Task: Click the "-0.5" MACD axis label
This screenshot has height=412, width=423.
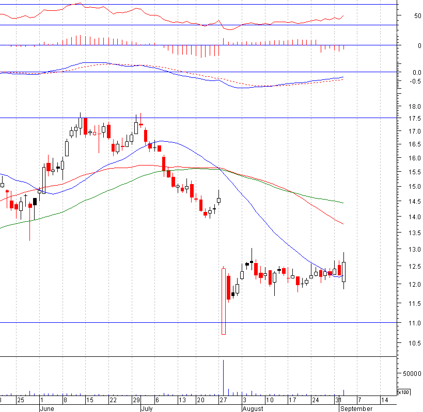Action: 415,81
